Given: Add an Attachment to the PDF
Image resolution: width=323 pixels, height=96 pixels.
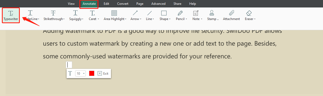Looking at the screenshot, I should pyautogui.click(x=232, y=15).
